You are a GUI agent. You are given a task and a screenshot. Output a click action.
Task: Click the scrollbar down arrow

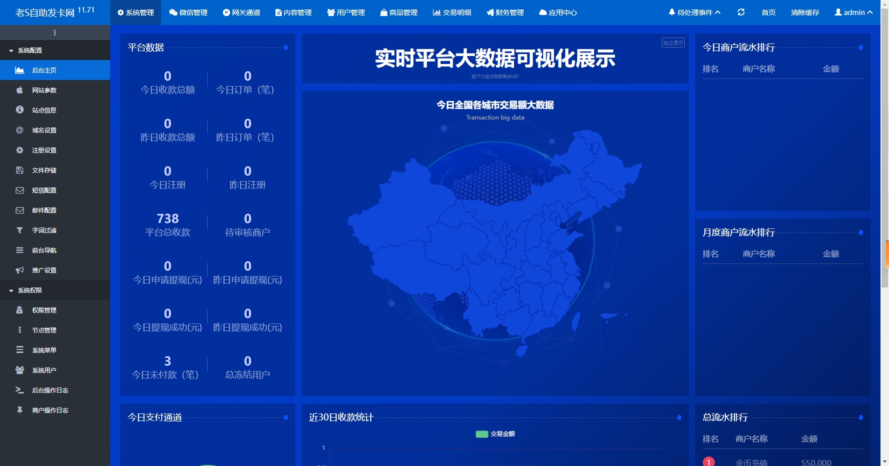pyautogui.click(x=884, y=461)
